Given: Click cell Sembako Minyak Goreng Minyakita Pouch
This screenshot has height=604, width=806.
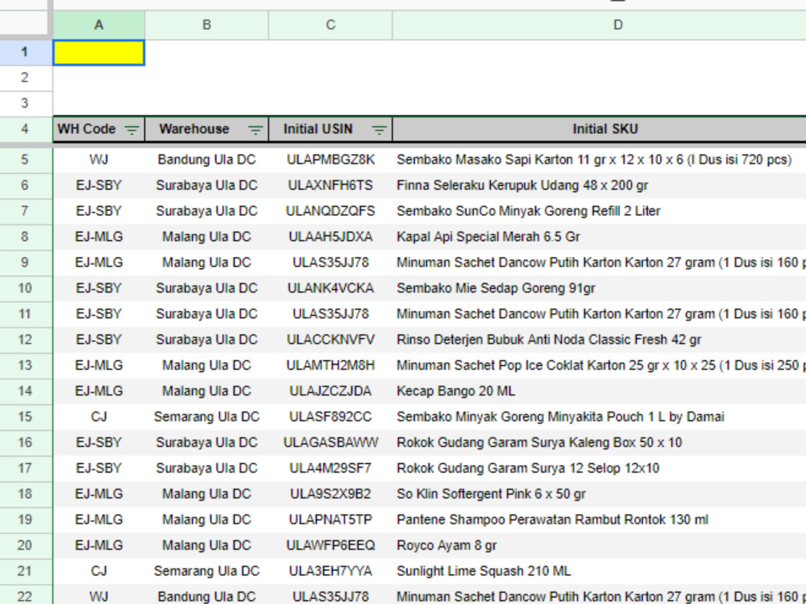Looking at the screenshot, I should coord(600,416).
